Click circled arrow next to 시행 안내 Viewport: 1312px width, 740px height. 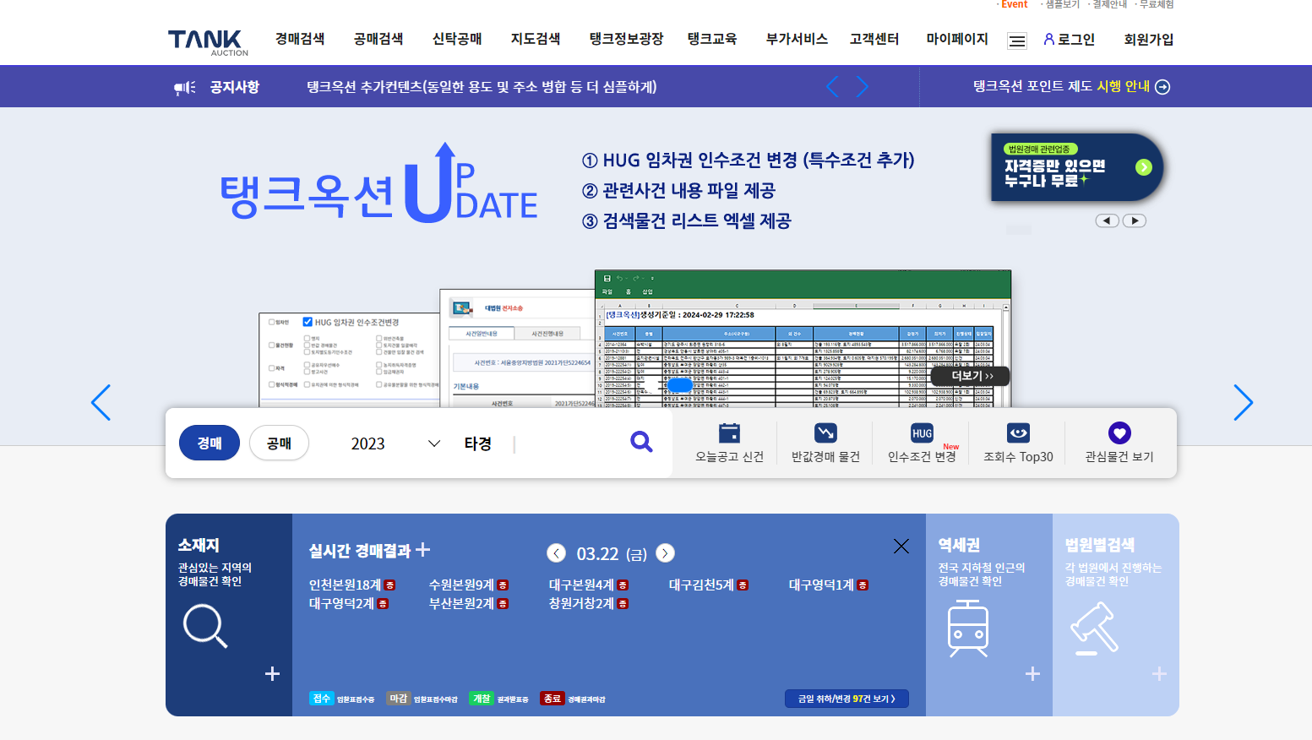point(1162,87)
